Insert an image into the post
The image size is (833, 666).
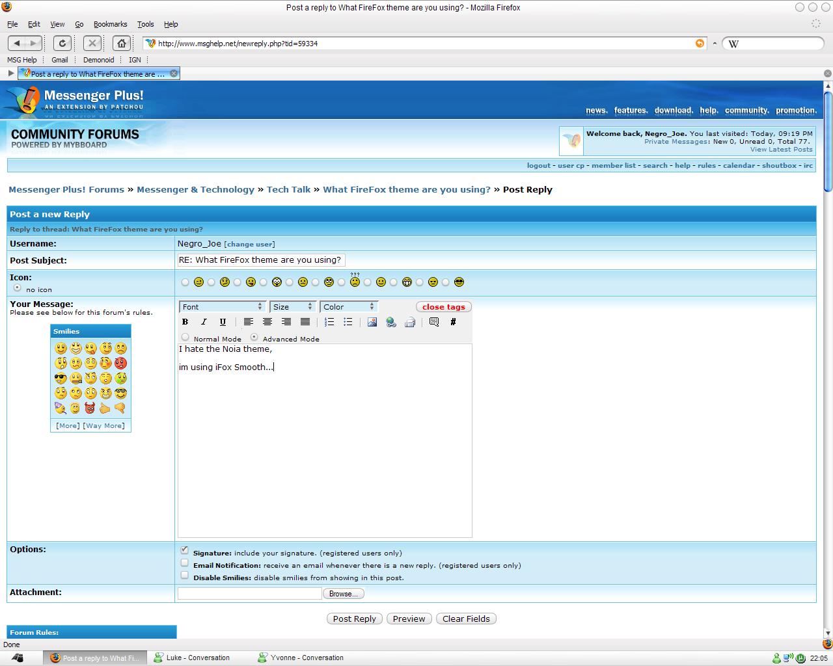[372, 322]
